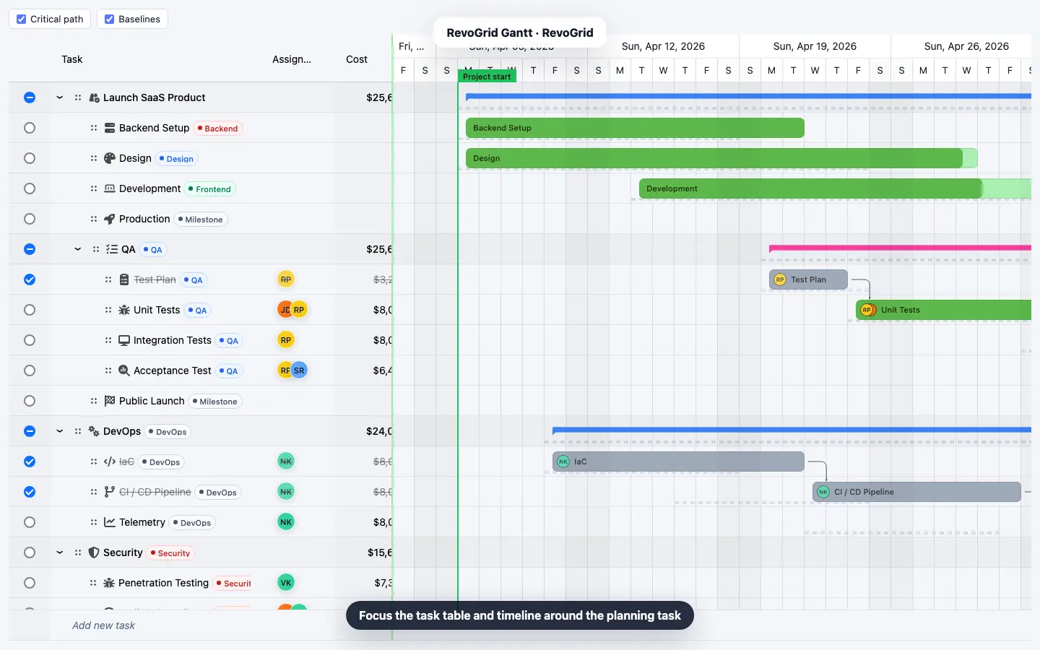Click the Frontend tag on Development

pyautogui.click(x=210, y=189)
